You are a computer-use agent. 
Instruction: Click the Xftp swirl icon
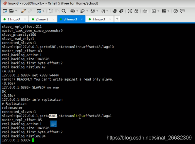[115, 11]
